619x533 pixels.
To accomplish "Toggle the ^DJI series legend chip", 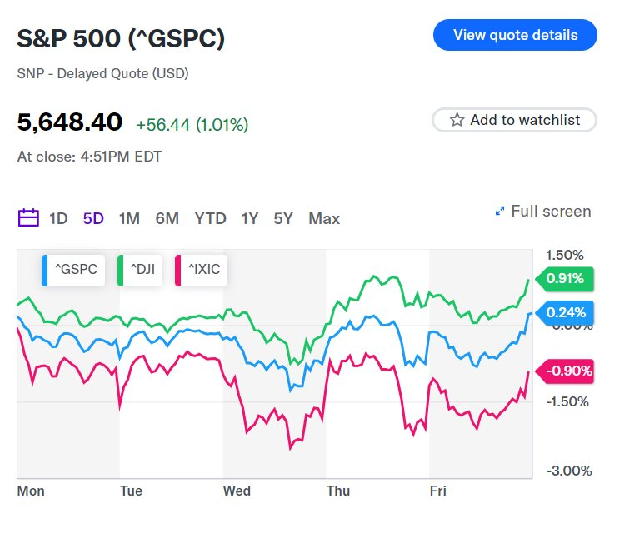I will click(137, 270).
